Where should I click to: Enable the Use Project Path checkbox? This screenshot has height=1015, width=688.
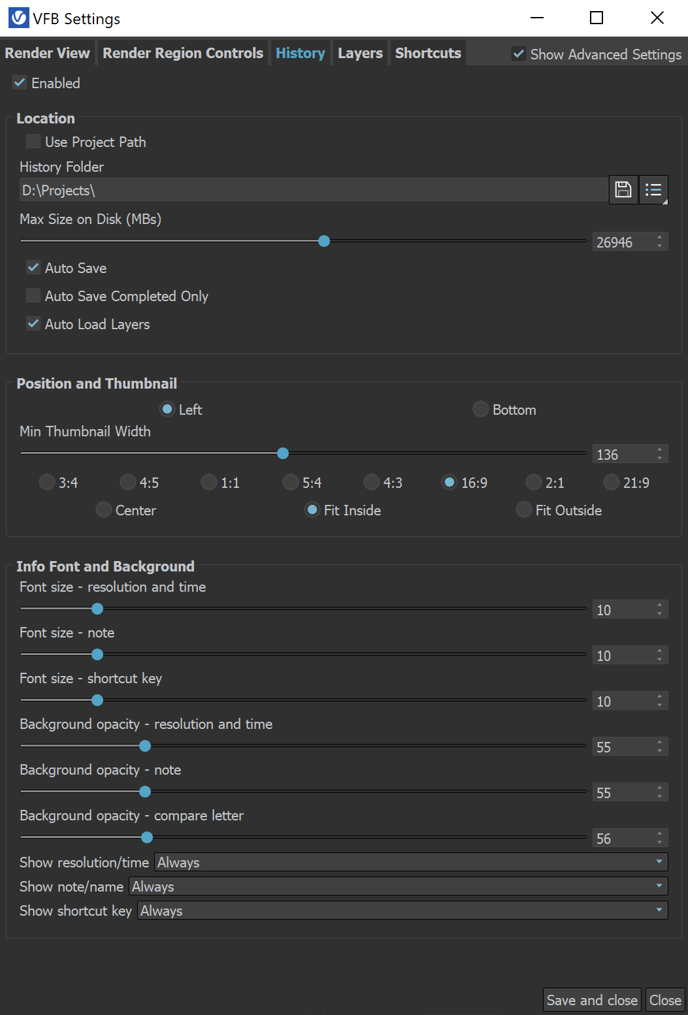coord(33,141)
